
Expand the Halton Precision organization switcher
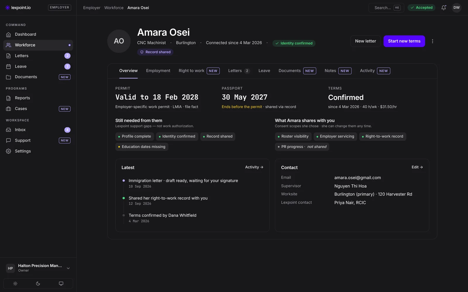click(x=38, y=268)
